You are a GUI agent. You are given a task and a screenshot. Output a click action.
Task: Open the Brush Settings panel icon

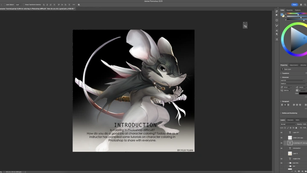[x=277, y=26]
